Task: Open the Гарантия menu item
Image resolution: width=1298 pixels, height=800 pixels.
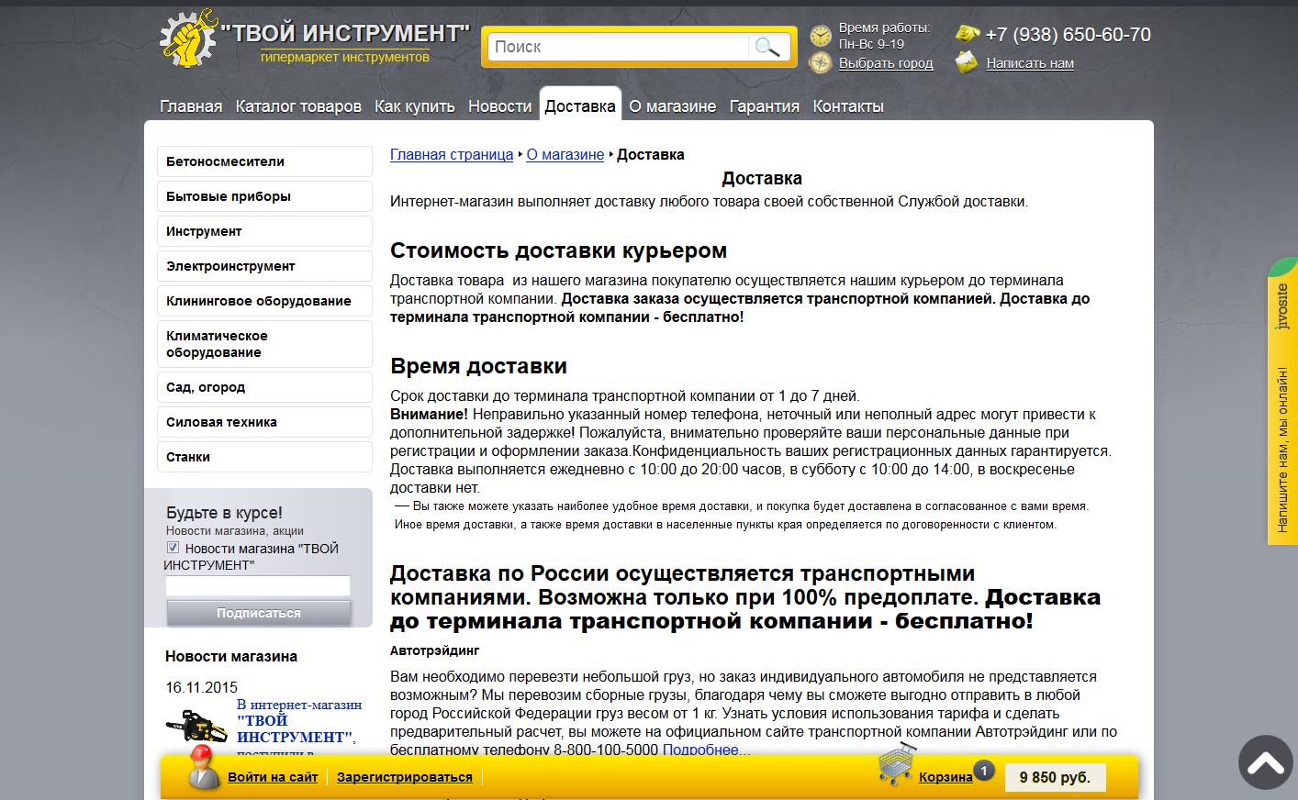Action: click(765, 106)
